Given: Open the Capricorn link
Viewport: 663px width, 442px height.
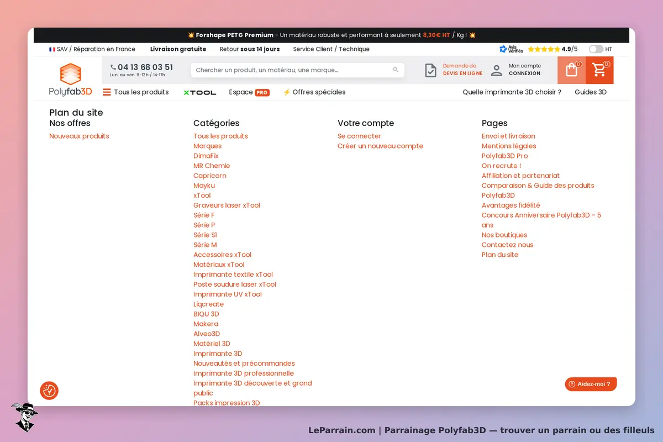Looking at the screenshot, I should pyautogui.click(x=210, y=176).
